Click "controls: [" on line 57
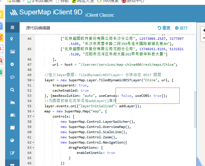 [63, 116]
